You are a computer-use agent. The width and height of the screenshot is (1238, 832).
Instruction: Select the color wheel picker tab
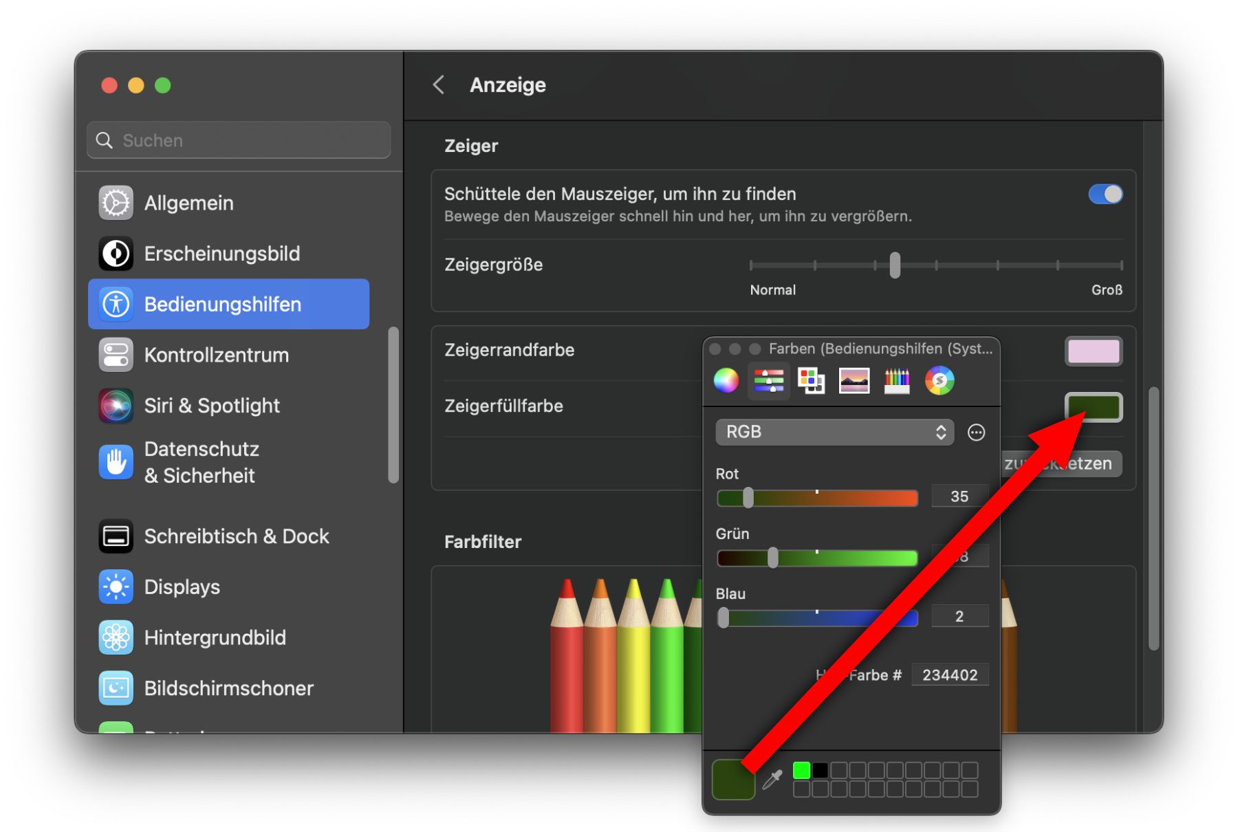[726, 380]
